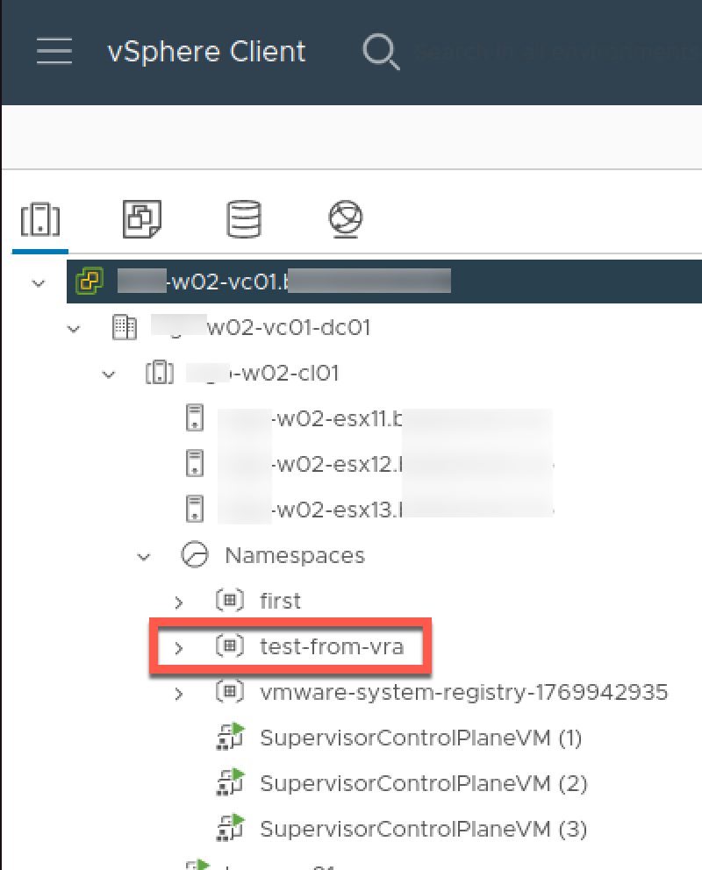Viewport: 702px width, 870px height.
Task: Switch to Networking inventory view
Action: pos(345,218)
